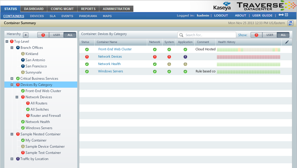Screen dimensions: 297x168
Task: Click the green status icon of Windows Servers row
Action: point(87,71)
